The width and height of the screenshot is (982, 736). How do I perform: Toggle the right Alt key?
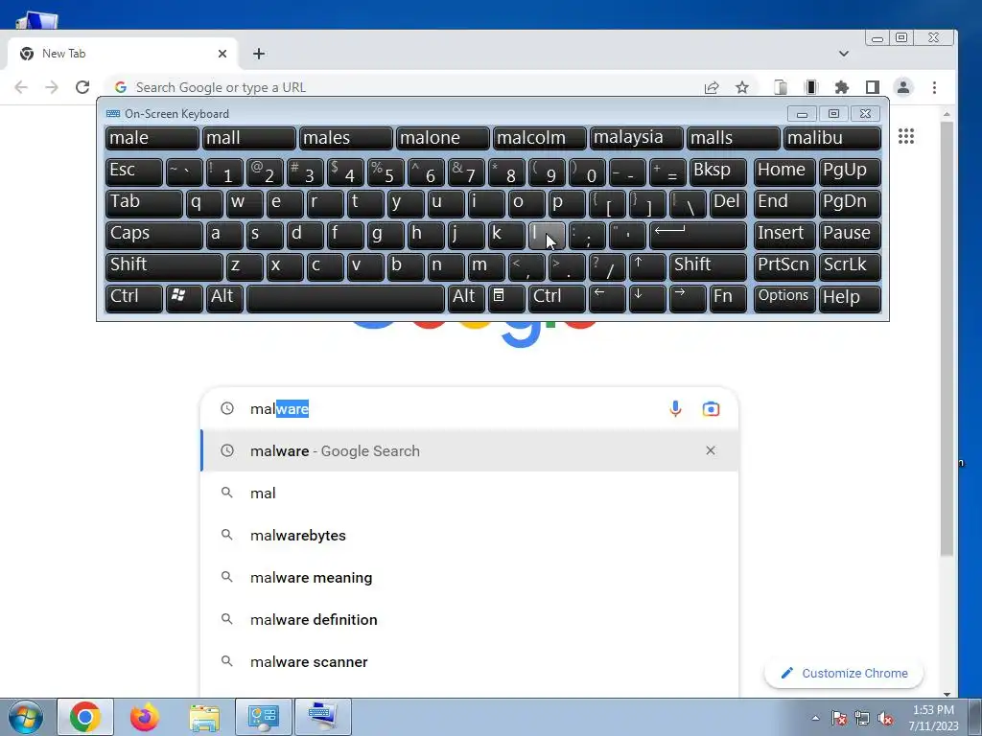(x=466, y=298)
